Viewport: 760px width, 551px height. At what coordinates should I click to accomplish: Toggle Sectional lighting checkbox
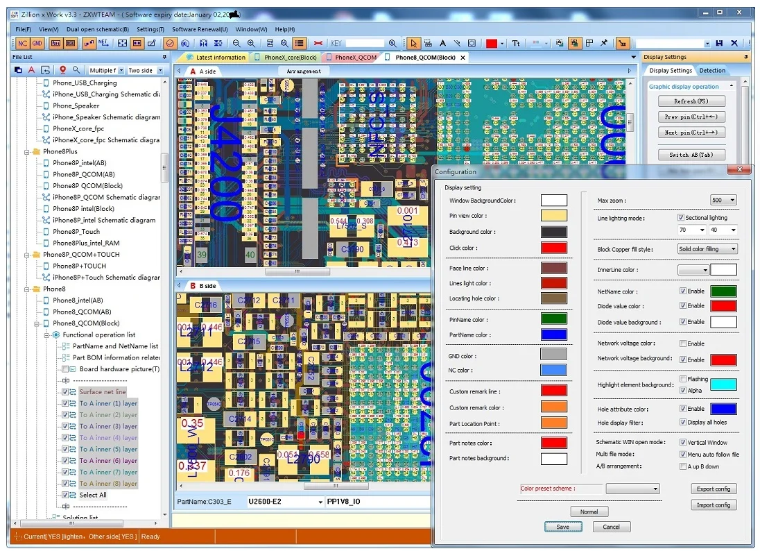[681, 218]
